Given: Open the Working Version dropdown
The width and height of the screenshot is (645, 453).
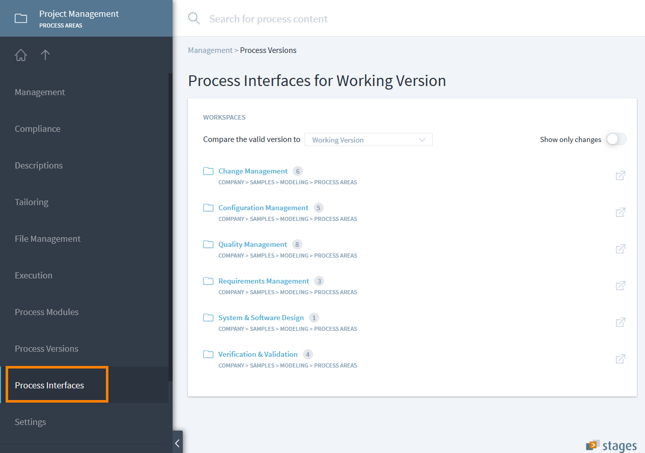Looking at the screenshot, I should [368, 140].
